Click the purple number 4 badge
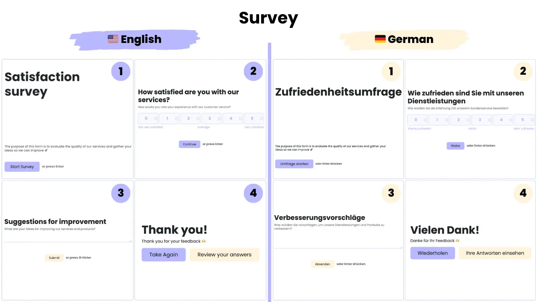This screenshot has height=302, width=537. point(253,193)
